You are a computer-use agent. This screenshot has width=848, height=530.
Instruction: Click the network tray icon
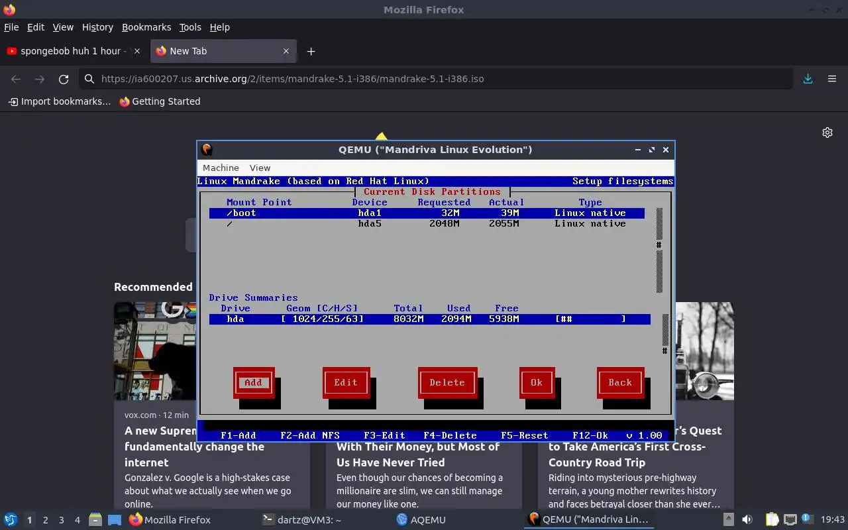click(790, 520)
